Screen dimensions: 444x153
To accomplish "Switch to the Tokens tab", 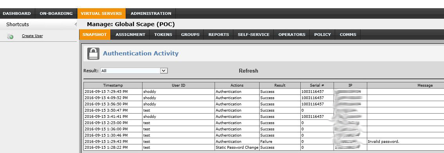I will 163,35.
